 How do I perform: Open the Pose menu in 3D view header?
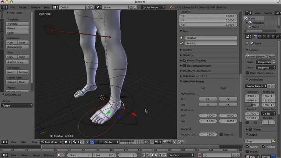pyautogui.click(x=34, y=142)
